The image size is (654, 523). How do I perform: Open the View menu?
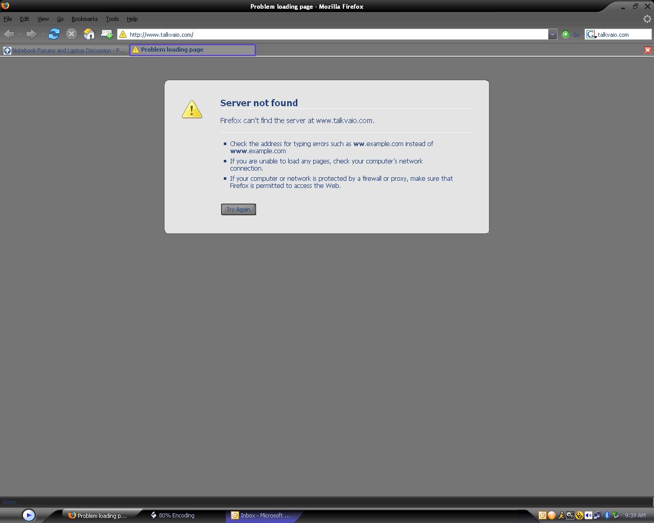point(43,19)
